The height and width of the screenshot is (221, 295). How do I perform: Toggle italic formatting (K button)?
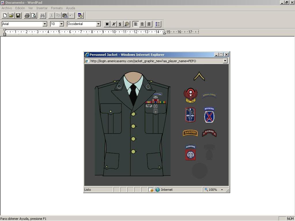[114, 24]
